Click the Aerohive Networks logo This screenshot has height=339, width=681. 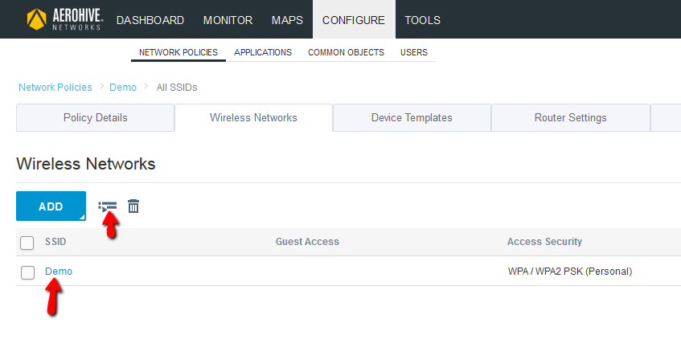click(65, 19)
